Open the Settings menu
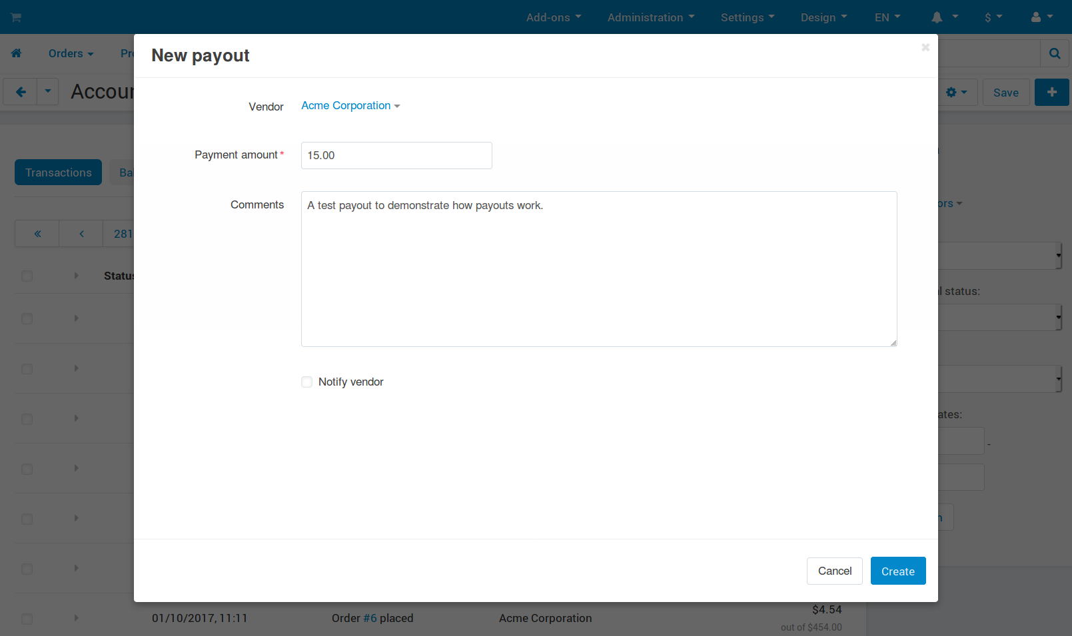Image resolution: width=1072 pixels, height=636 pixels. pyautogui.click(x=748, y=17)
